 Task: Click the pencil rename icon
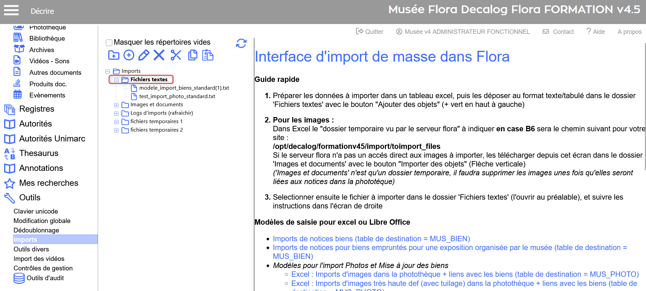tap(144, 55)
